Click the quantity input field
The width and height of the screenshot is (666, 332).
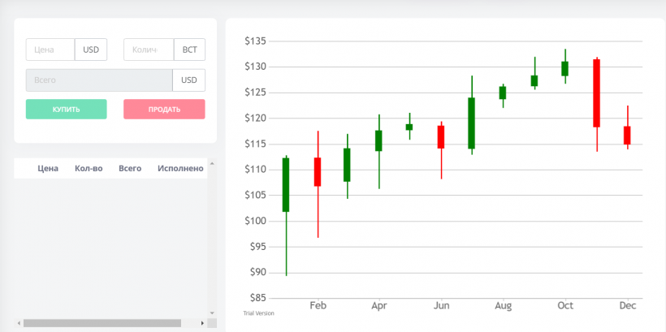149,50
